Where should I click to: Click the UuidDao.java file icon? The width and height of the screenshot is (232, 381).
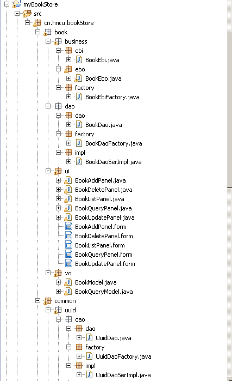[x=89, y=337]
